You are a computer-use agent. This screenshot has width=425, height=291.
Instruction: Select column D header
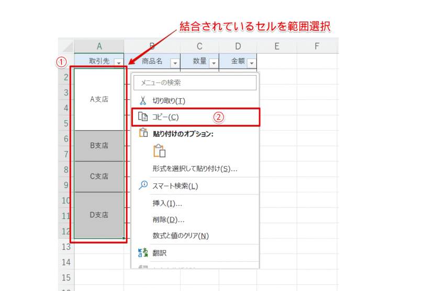pos(238,46)
